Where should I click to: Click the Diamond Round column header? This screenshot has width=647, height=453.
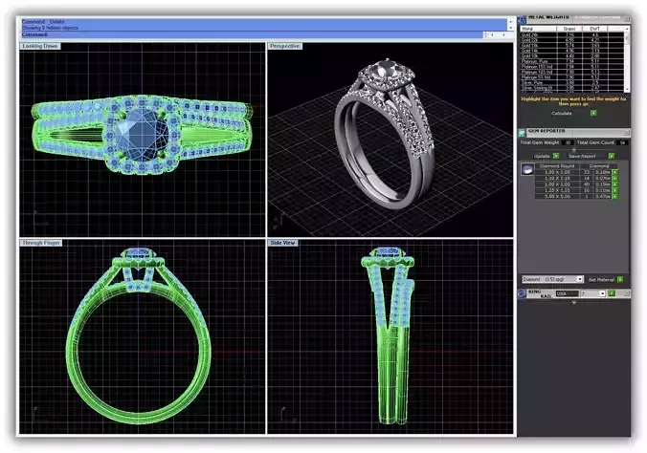click(x=557, y=165)
